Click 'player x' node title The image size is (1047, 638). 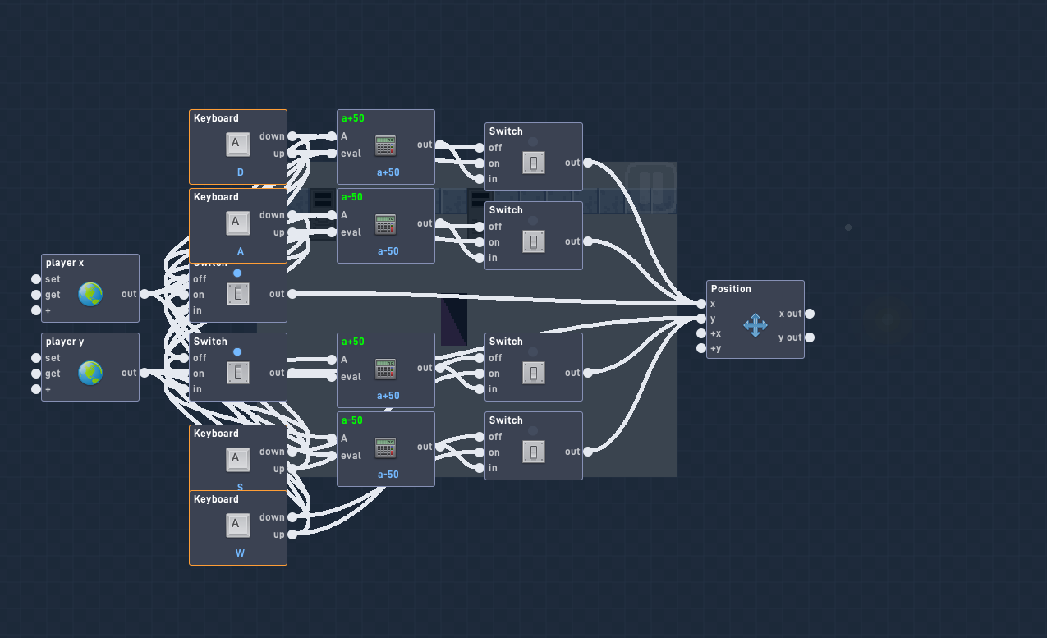pos(65,263)
